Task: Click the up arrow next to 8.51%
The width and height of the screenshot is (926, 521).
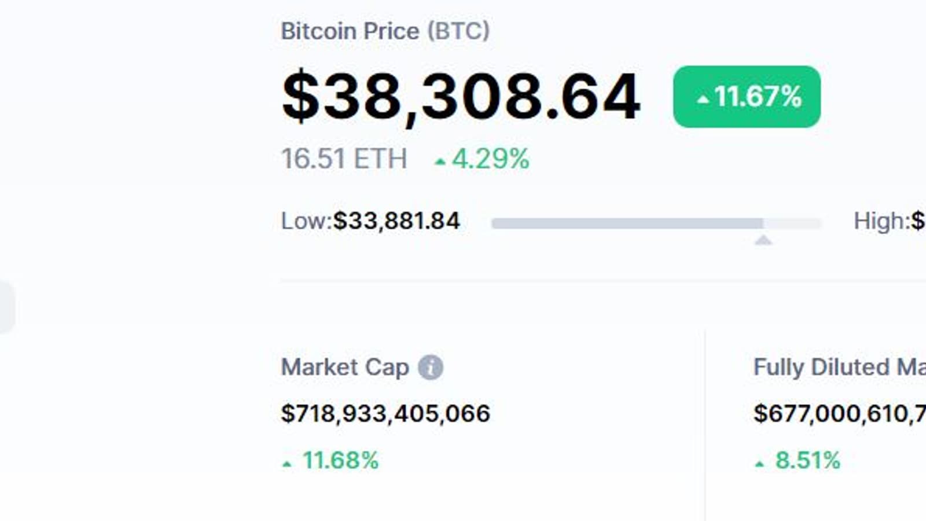Action: pyautogui.click(x=759, y=463)
